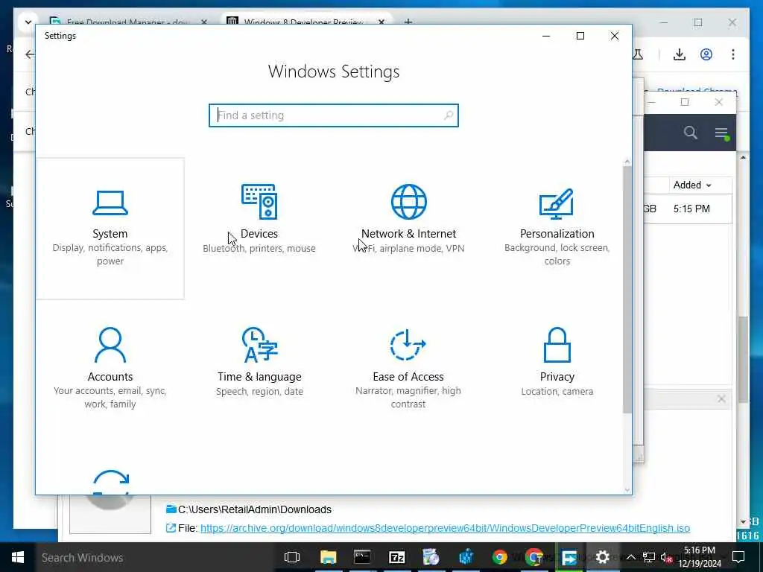
Task: Open Free Download Manager hamburger menu
Action: (x=721, y=133)
